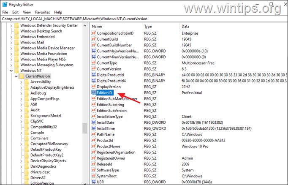The width and height of the screenshot is (288, 185).
Task: Open the Favorites menu
Action: (x=42, y=12)
